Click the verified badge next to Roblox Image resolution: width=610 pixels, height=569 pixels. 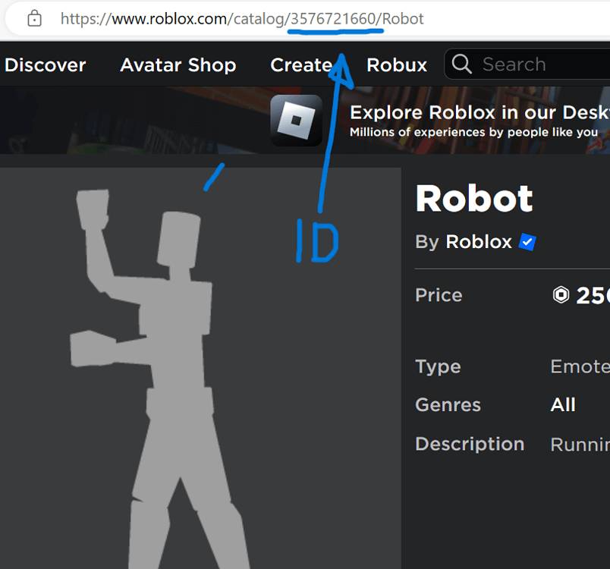point(527,242)
